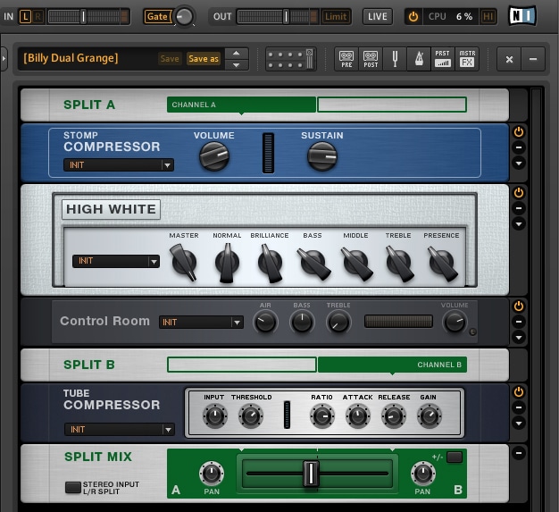Viewport: 559px width, 512px height.
Task: Click the Stomp Compressor Sustain knob
Action: (322, 156)
